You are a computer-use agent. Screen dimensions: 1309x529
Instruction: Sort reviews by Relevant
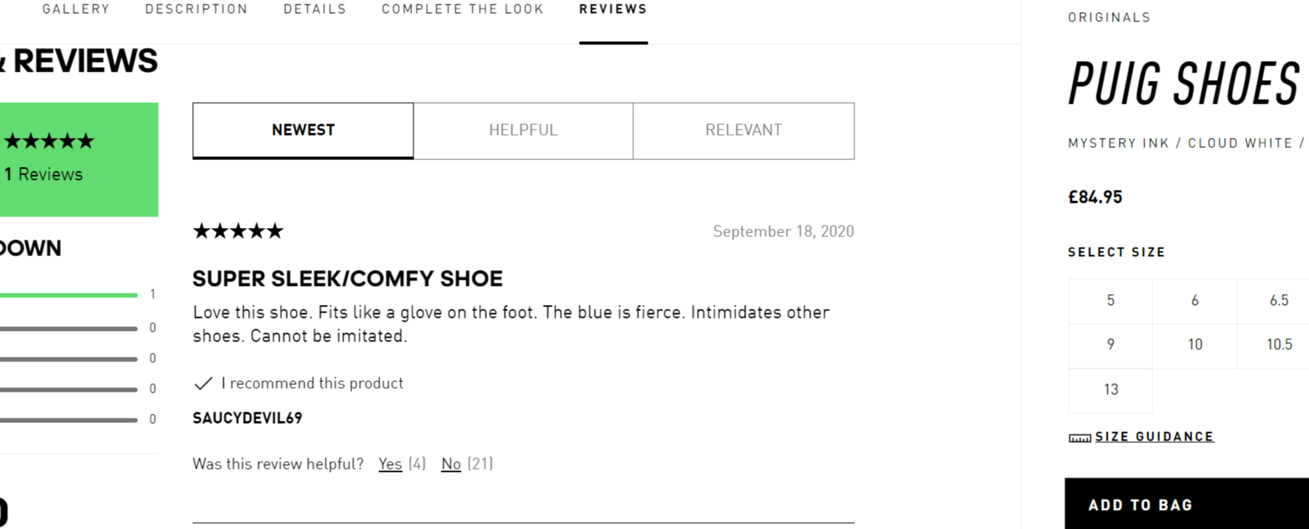744,130
